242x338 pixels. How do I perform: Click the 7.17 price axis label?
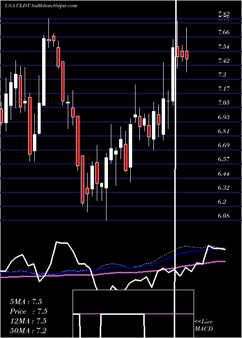(224, 88)
